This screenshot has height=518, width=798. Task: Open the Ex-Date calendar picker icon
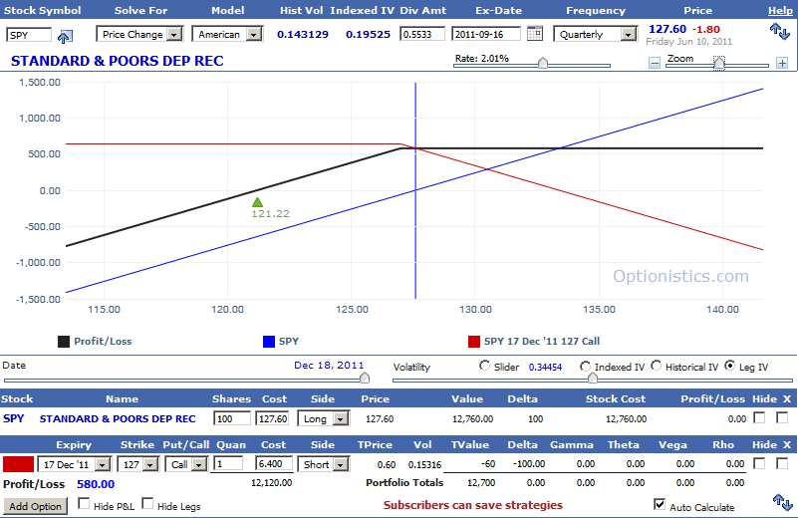click(535, 34)
